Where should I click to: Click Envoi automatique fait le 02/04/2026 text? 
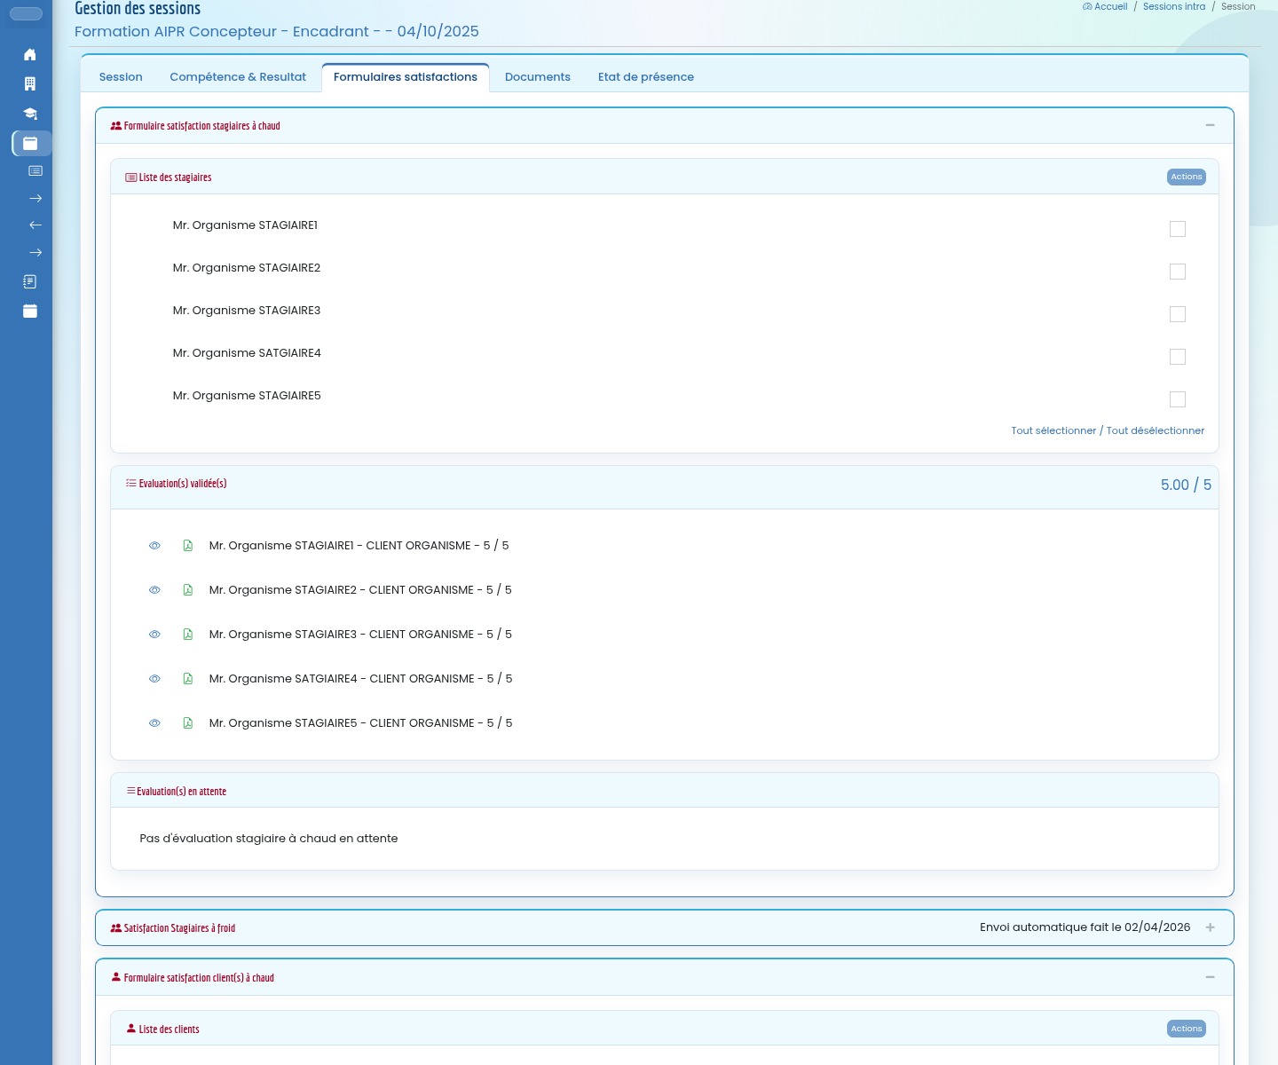(x=1085, y=927)
